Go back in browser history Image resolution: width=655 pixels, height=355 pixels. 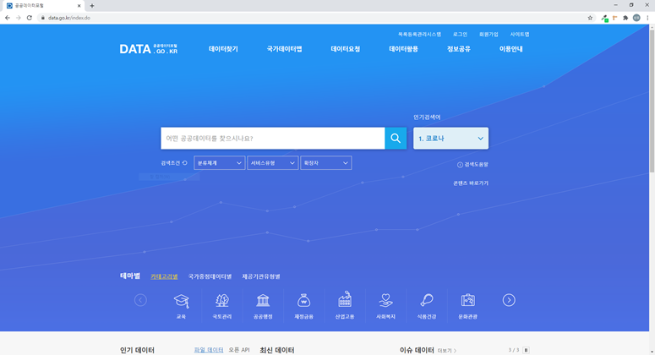[7, 18]
